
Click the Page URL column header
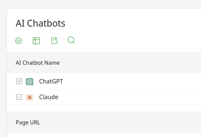click(x=28, y=122)
